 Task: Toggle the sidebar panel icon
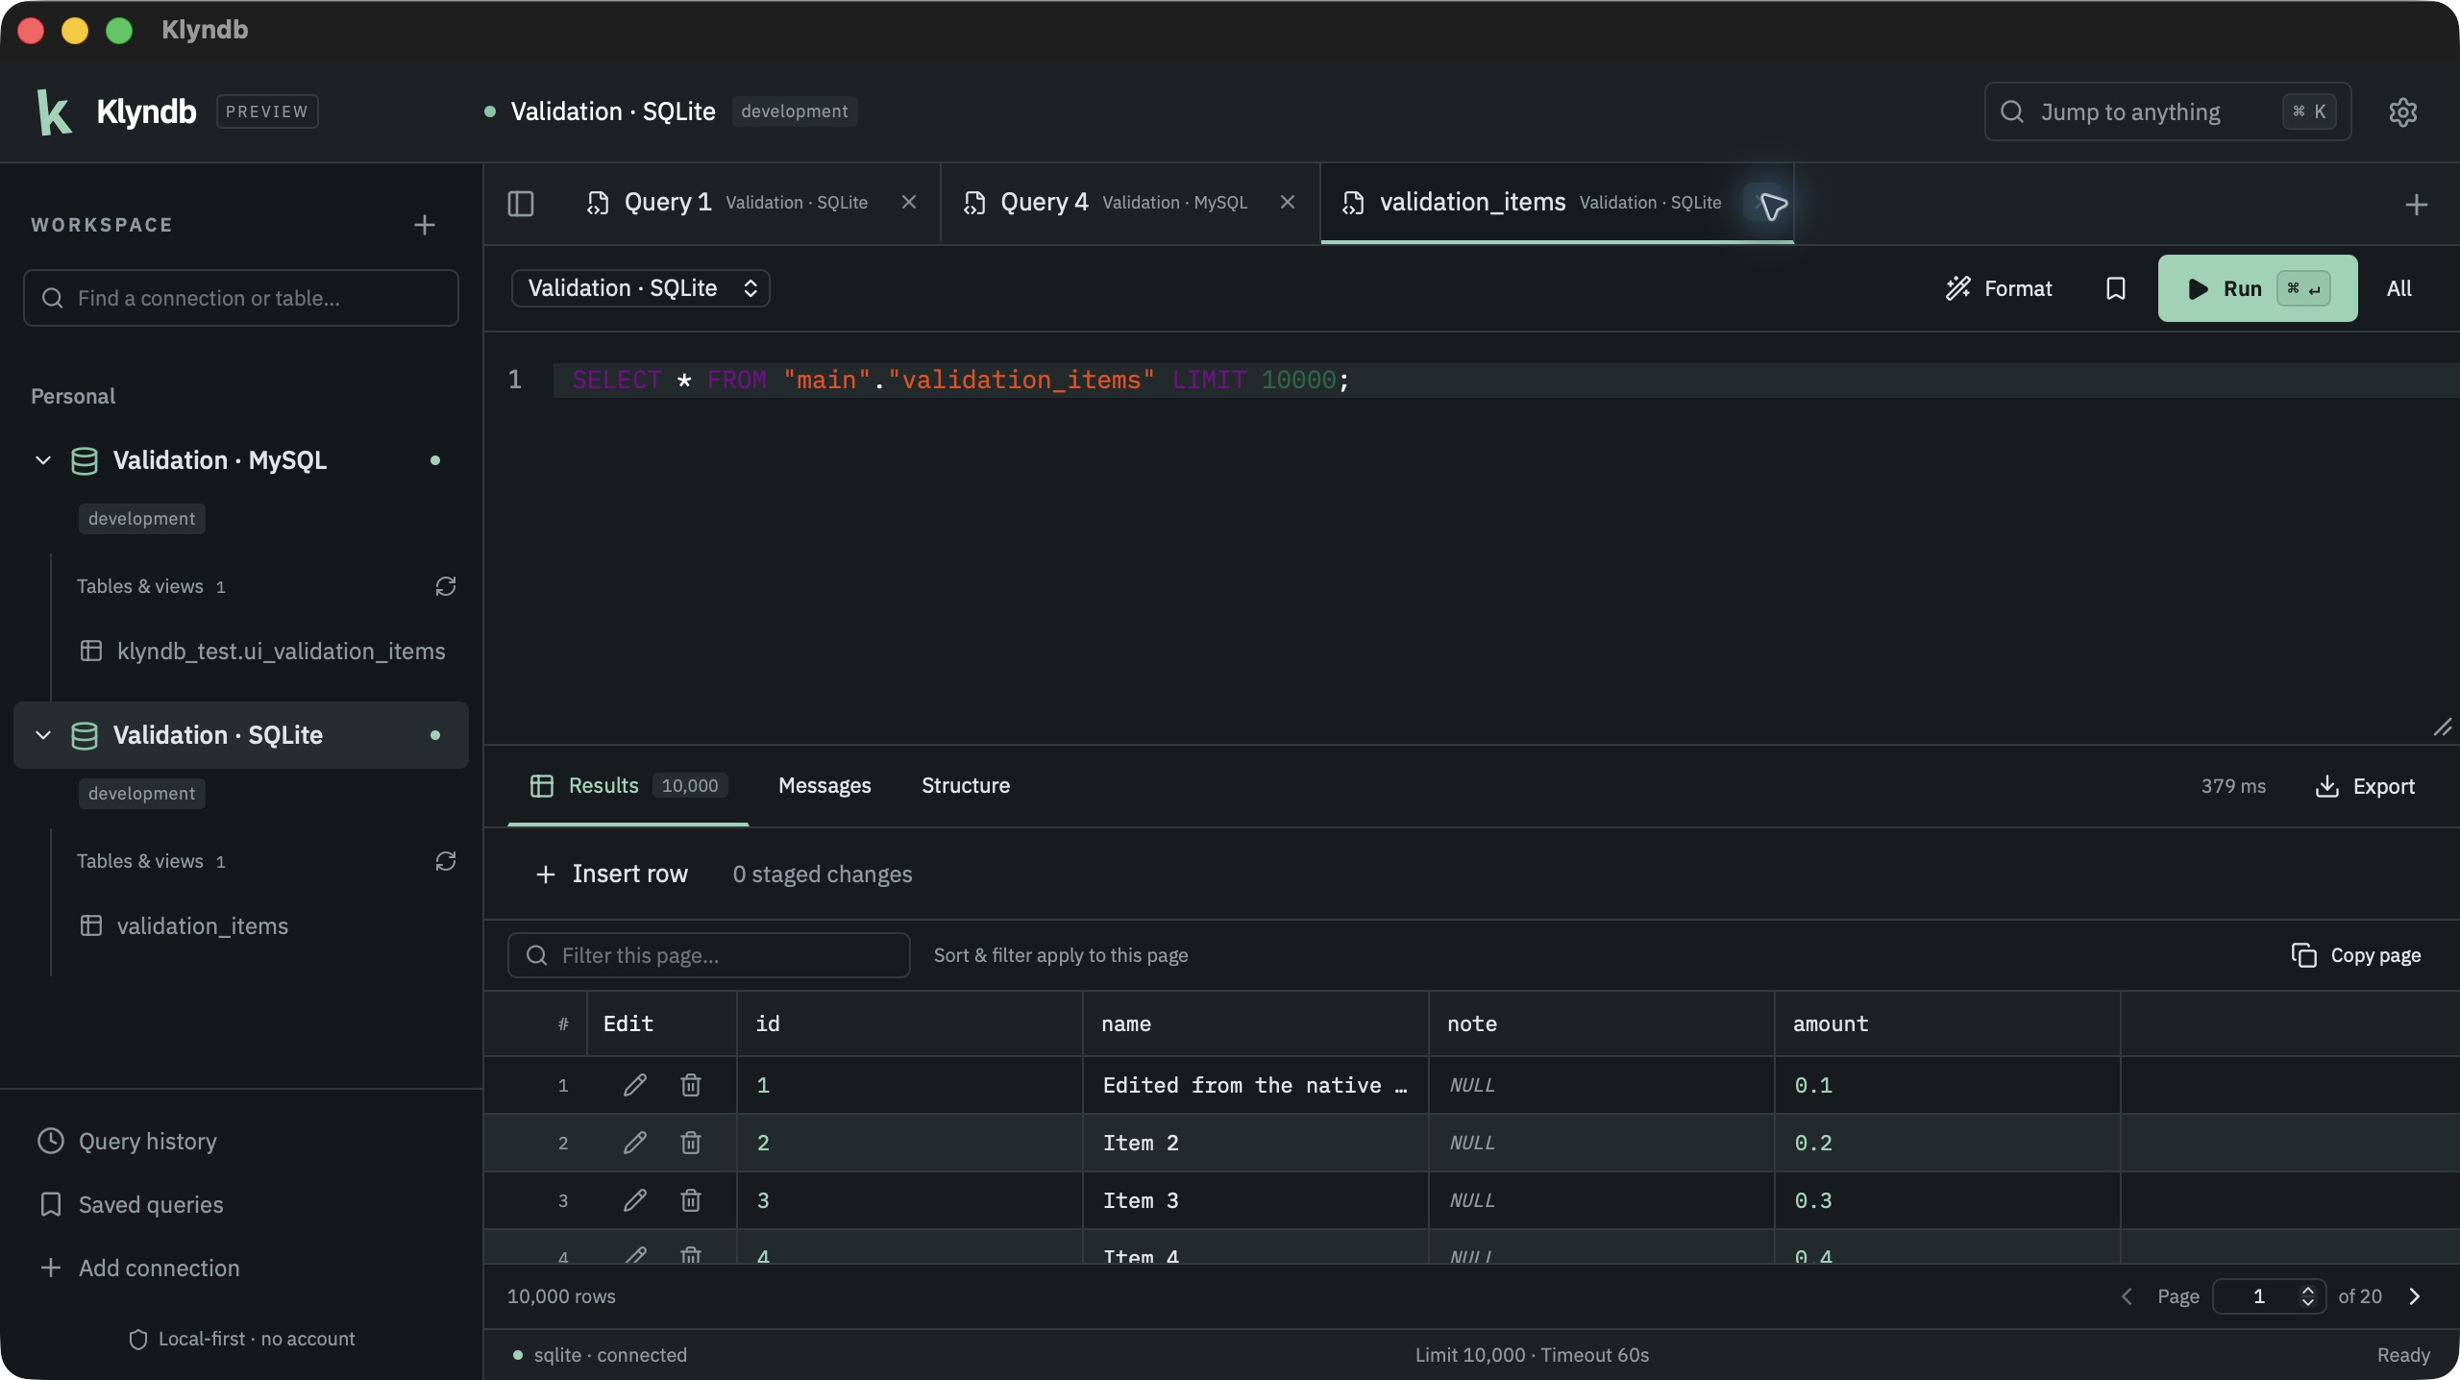click(x=521, y=204)
